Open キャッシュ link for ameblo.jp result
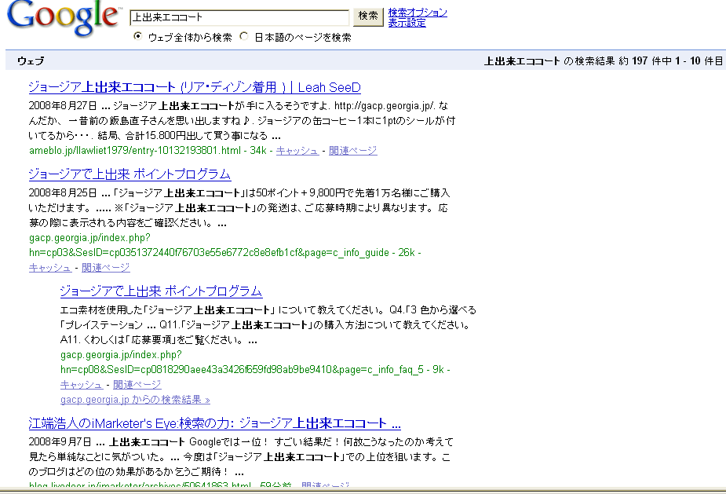Image resolution: width=726 pixels, height=494 pixels. coord(297,151)
